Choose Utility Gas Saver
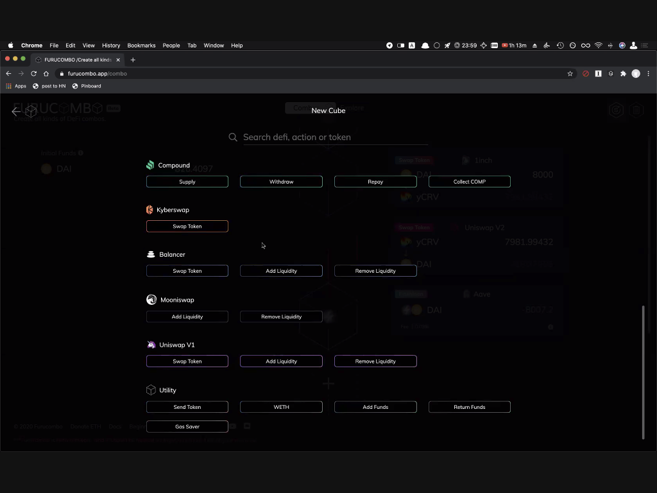The width and height of the screenshot is (657, 493). tap(187, 426)
